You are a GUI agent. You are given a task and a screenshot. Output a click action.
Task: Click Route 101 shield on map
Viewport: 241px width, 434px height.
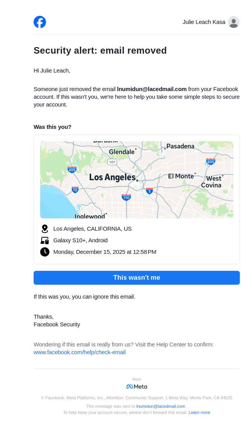[112, 162]
